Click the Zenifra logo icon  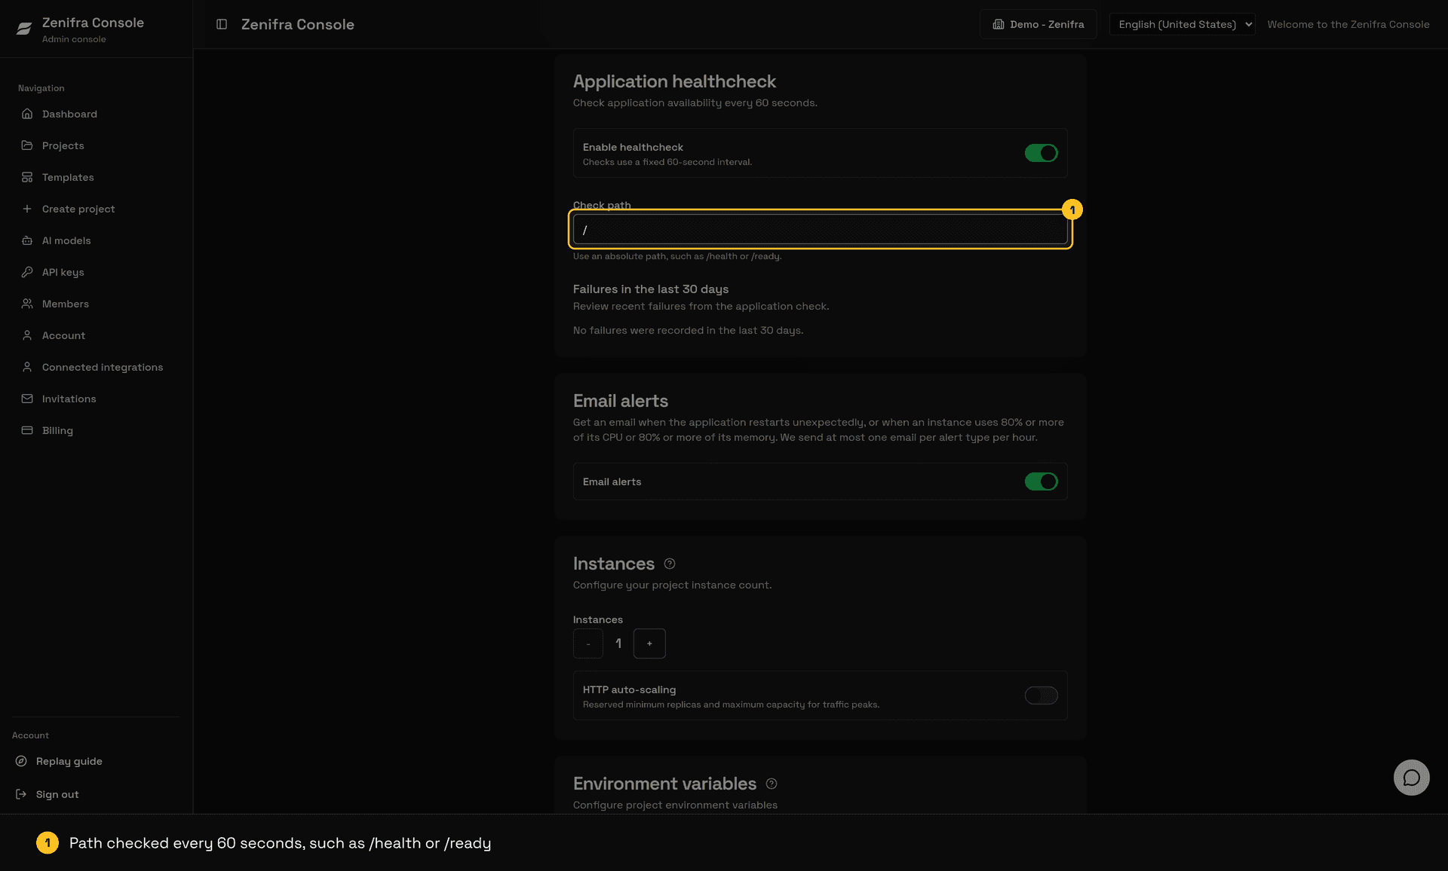[x=24, y=29]
